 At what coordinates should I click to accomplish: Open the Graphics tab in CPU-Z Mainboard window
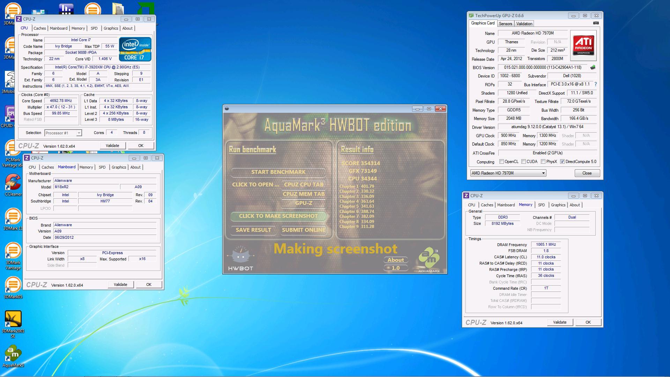coord(119,167)
